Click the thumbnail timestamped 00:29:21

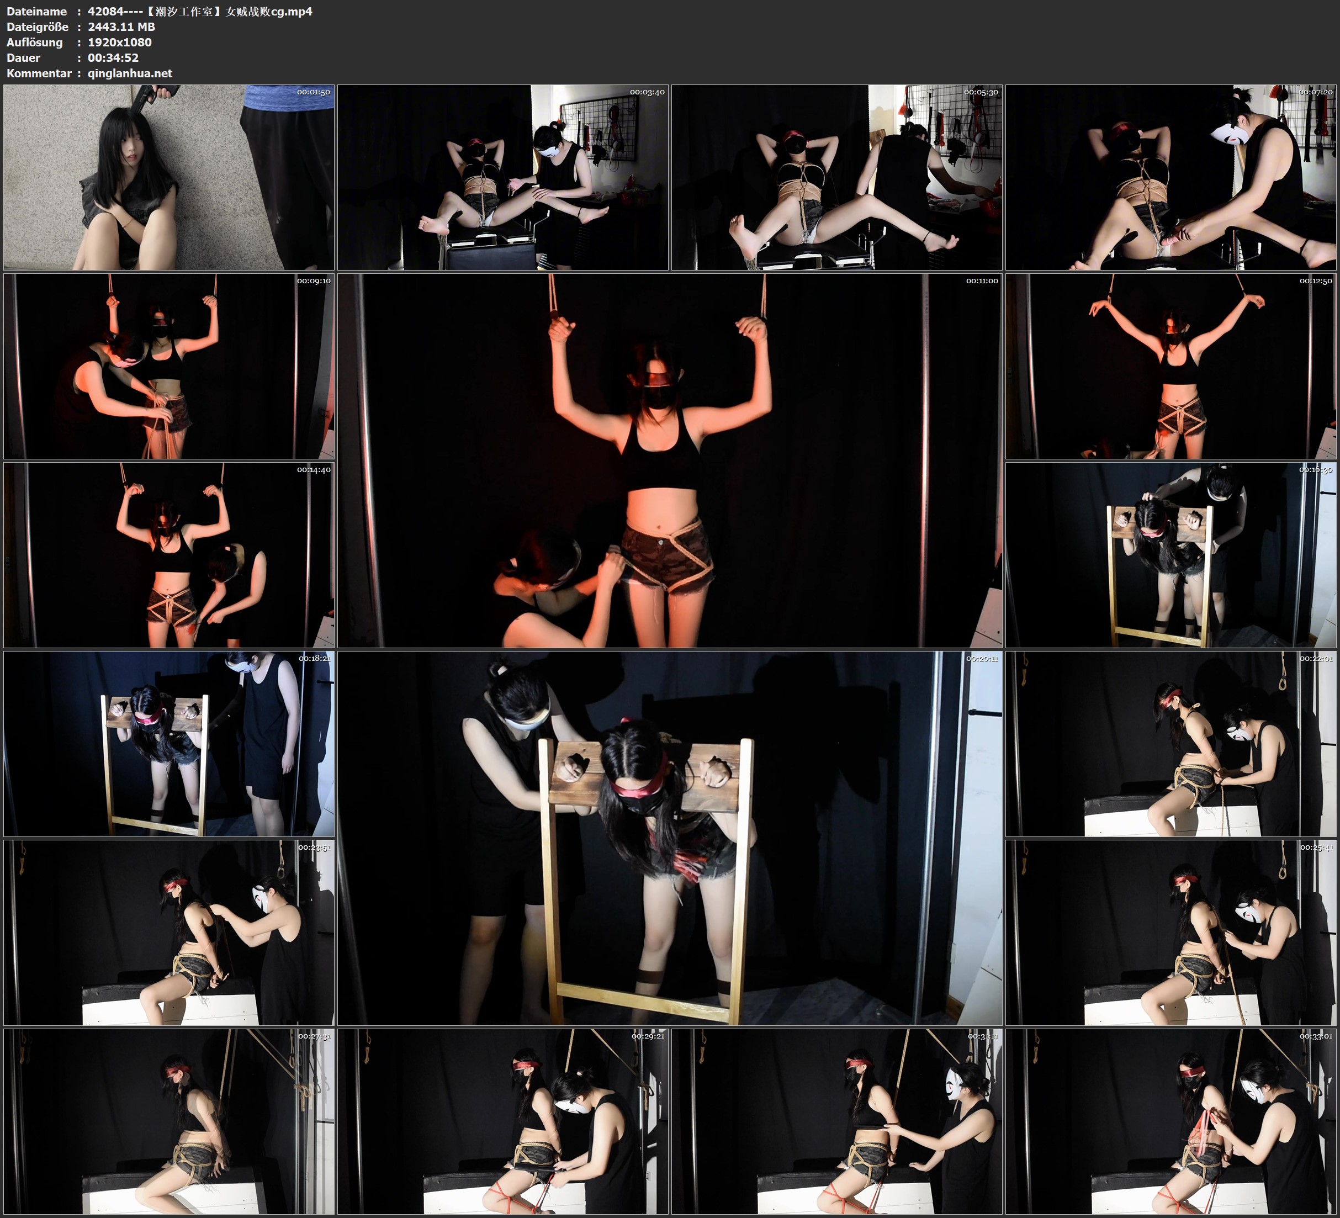tap(502, 1121)
